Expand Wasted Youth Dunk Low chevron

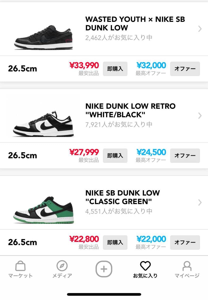click(x=200, y=29)
